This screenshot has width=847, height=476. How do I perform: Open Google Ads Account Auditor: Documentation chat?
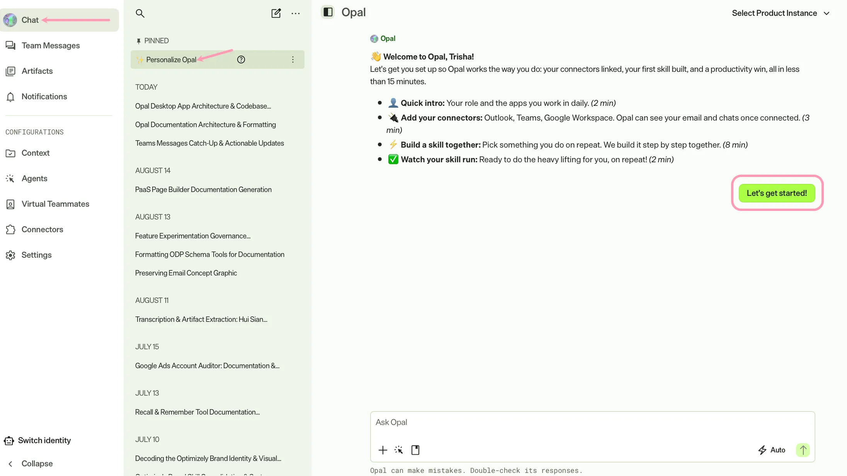coord(207,365)
